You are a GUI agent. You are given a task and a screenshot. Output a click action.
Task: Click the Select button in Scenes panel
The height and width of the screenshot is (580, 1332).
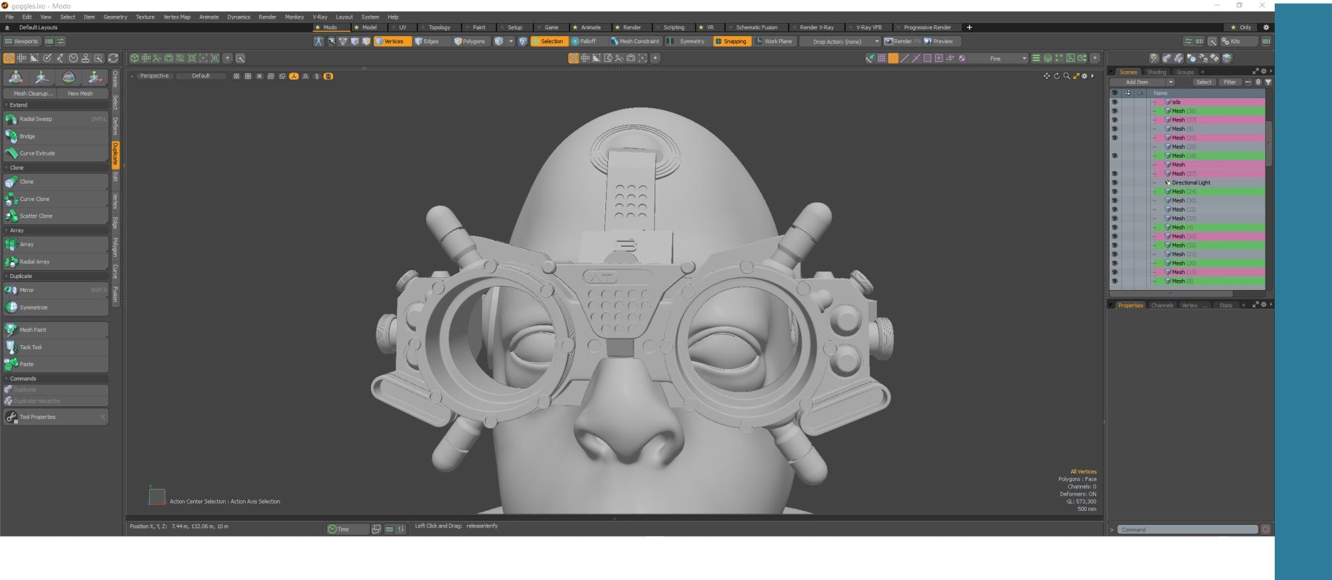pos(1203,82)
